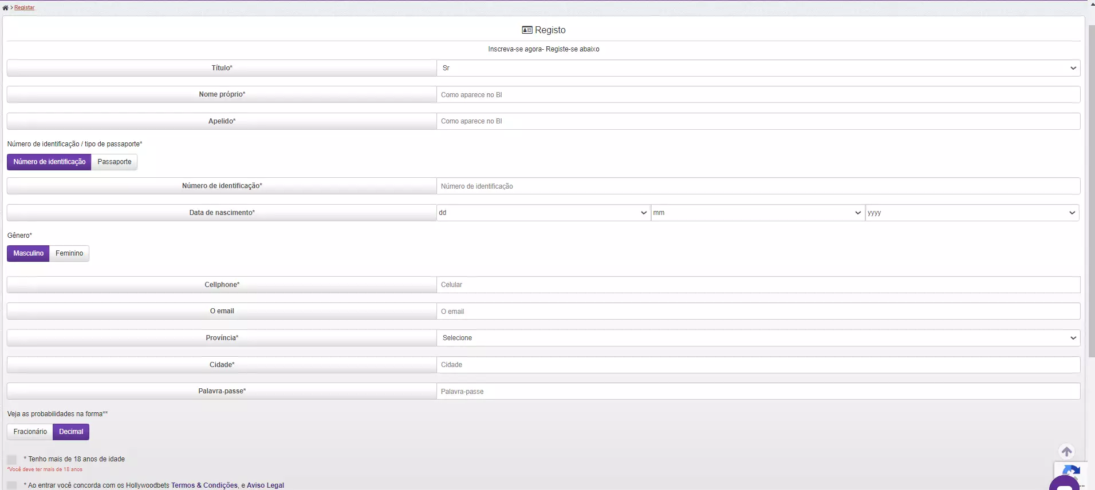
Task: Open the Aviso Legal link
Action: pos(265,485)
